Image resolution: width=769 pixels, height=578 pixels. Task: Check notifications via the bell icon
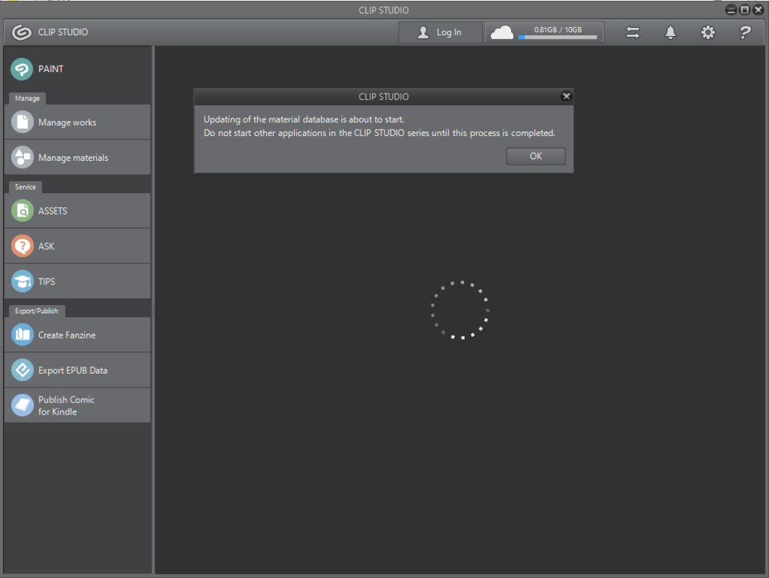click(x=670, y=32)
